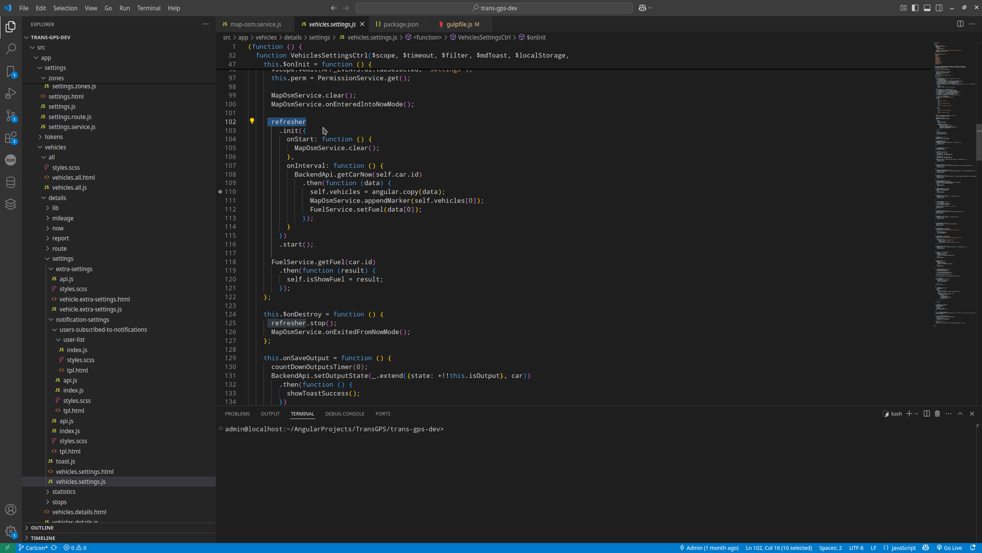Open the Extensions view

coord(10,137)
